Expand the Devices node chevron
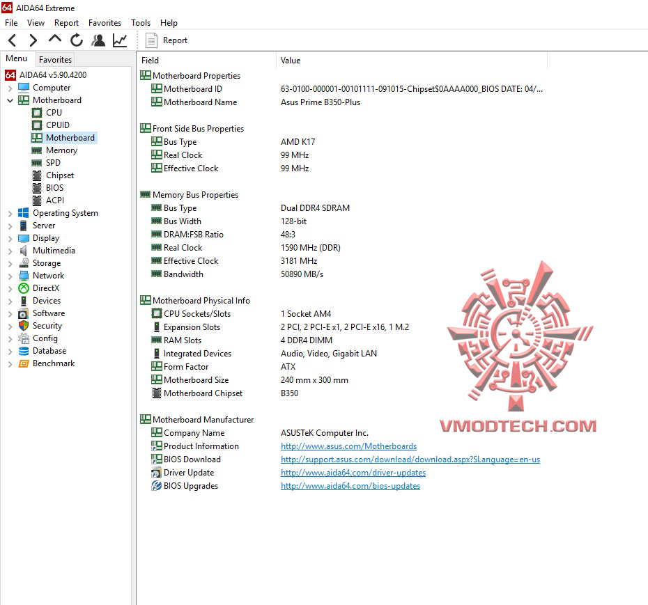This screenshot has width=648, height=605. pos(10,301)
